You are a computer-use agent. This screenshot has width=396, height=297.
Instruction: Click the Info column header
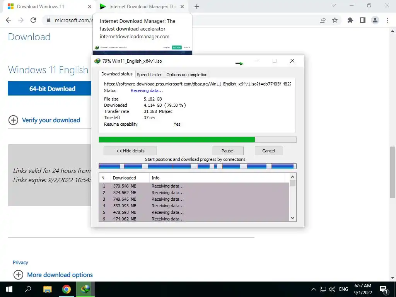pyautogui.click(x=217, y=178)
